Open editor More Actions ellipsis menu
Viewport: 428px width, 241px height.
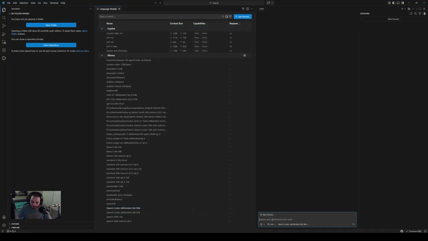[252, 9]
